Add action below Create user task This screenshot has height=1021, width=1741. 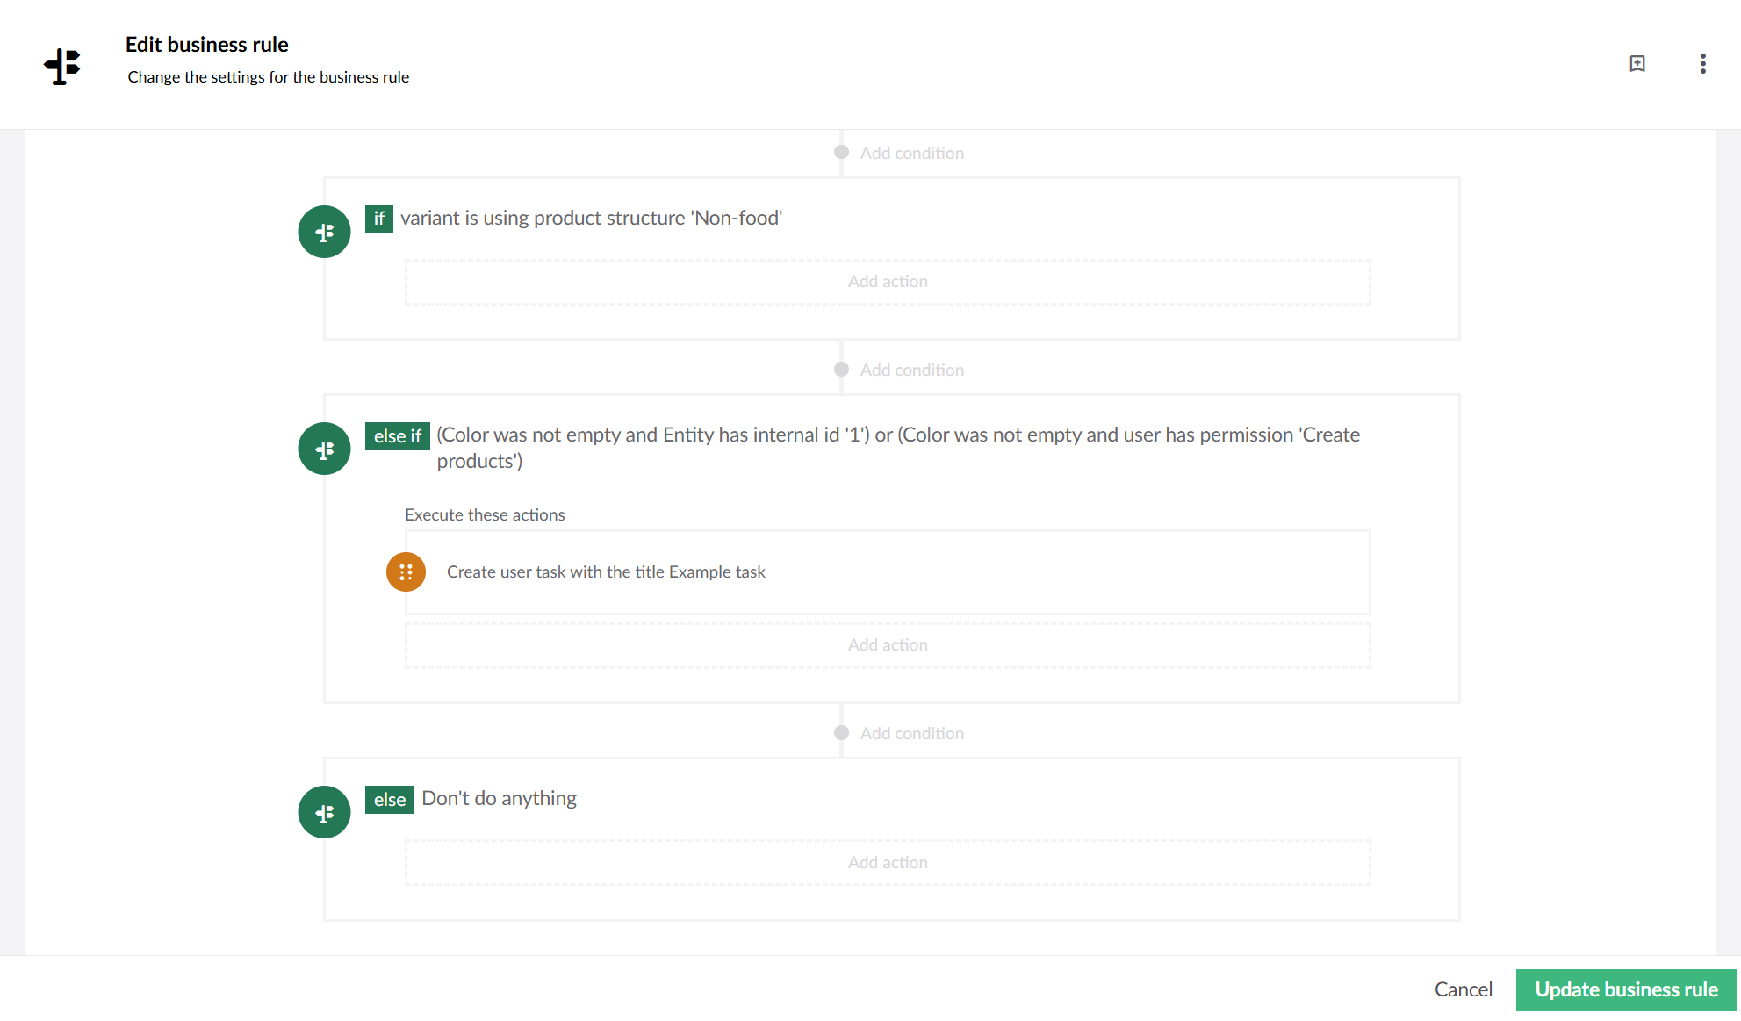coord(888,645)
